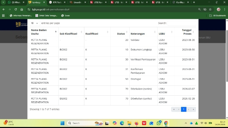Click in the table Search field
The width and height of the screenshot is (228, 128).
click(x=181, y=23)
